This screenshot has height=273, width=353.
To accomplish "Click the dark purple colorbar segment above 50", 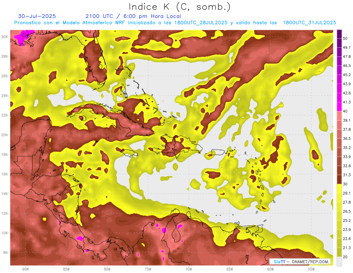I will [x=339, y=34].
